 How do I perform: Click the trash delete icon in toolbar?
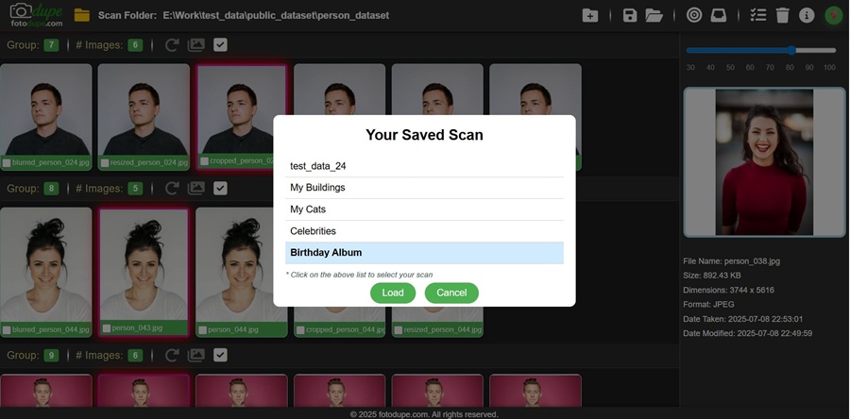click(782, 15)
